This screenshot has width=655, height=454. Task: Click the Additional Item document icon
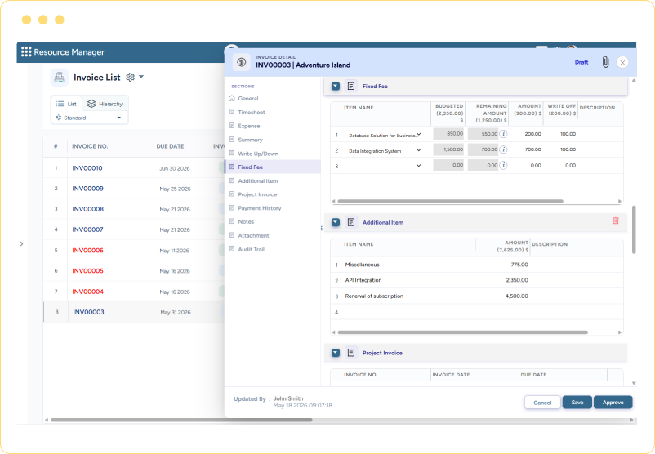[x=351, y=222]
